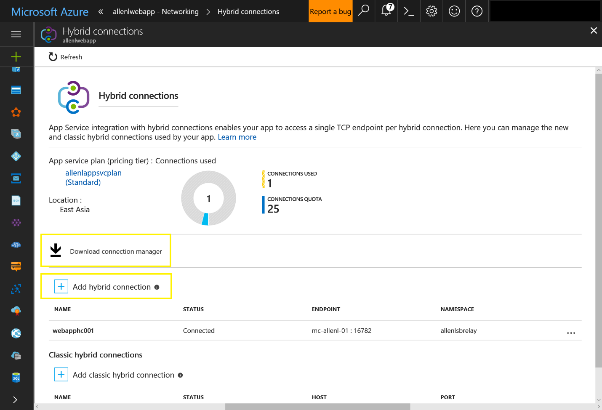
Task: Launch Cloud Shell from top bar
Action: 409,11
